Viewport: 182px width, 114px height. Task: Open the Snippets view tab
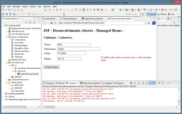click(107, 83)
